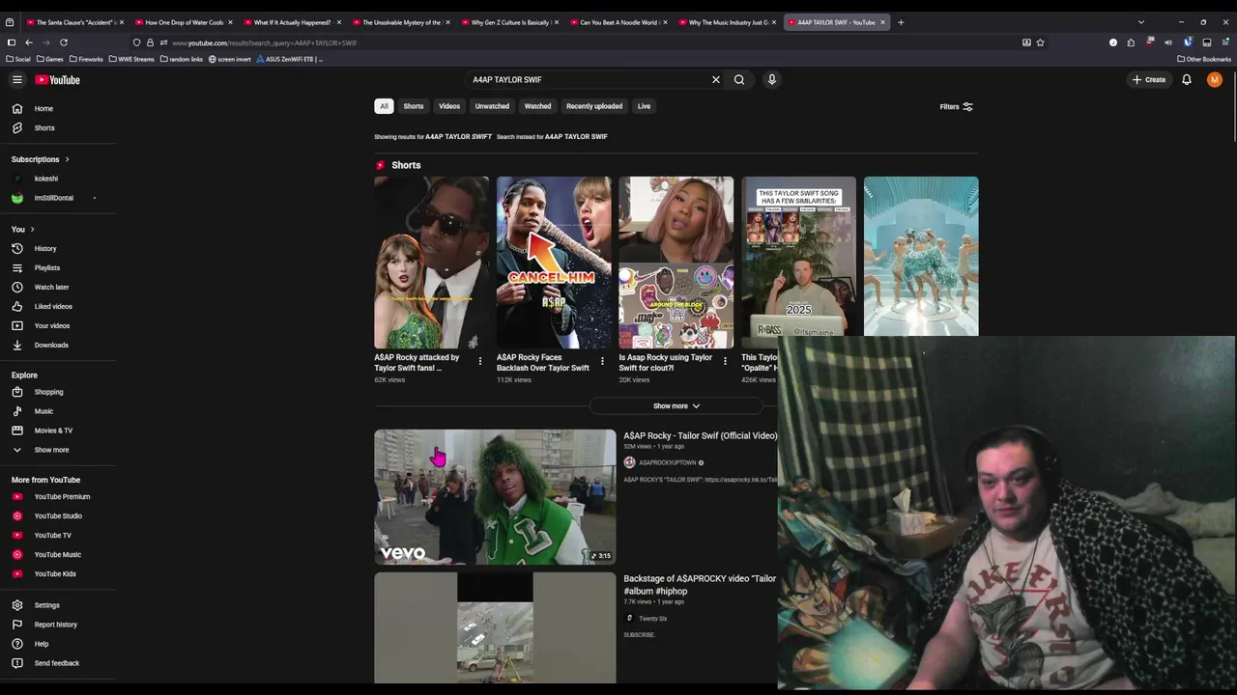Open the ASAPROCKYUPTOWN channel link
Image resolution: width=1237 pixels, height=695 pixels.
668,463
